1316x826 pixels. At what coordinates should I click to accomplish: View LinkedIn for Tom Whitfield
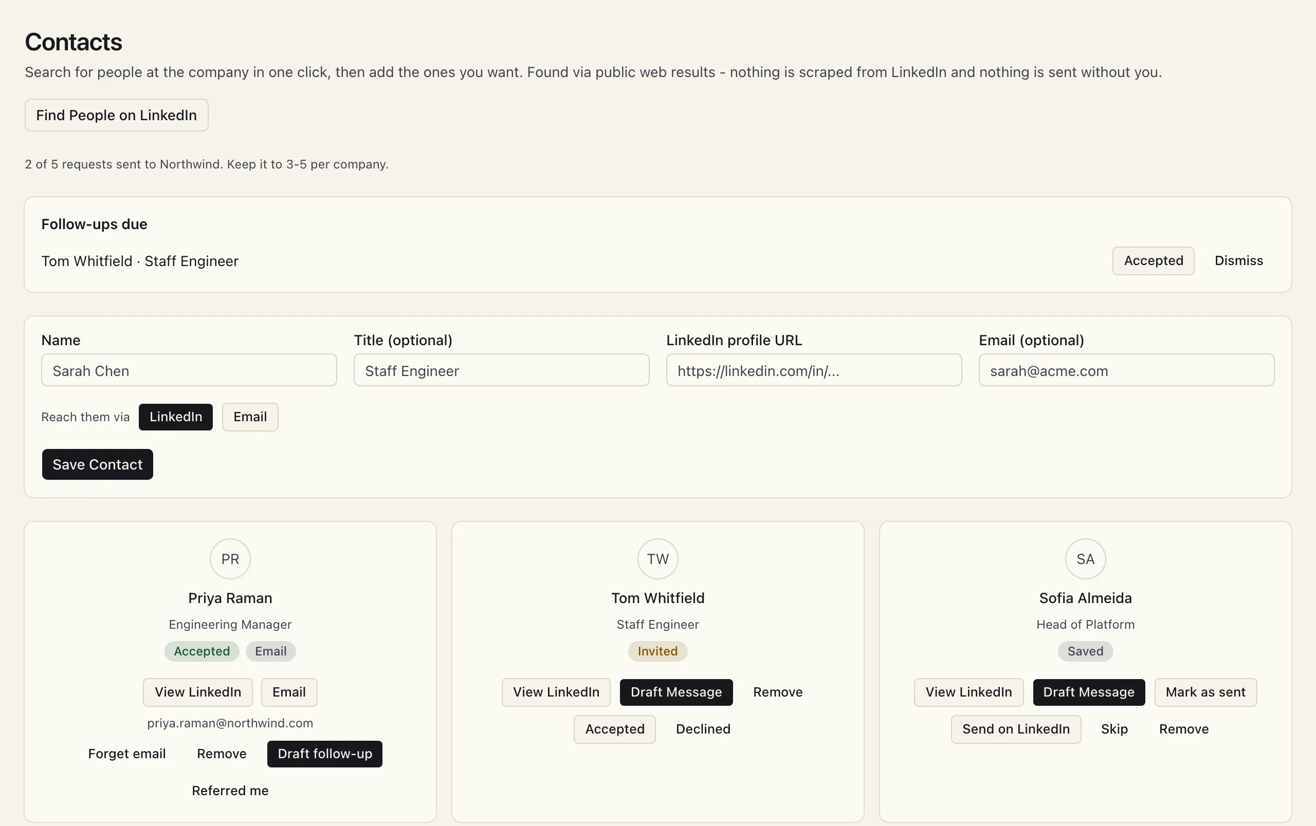tap(556, 692)
